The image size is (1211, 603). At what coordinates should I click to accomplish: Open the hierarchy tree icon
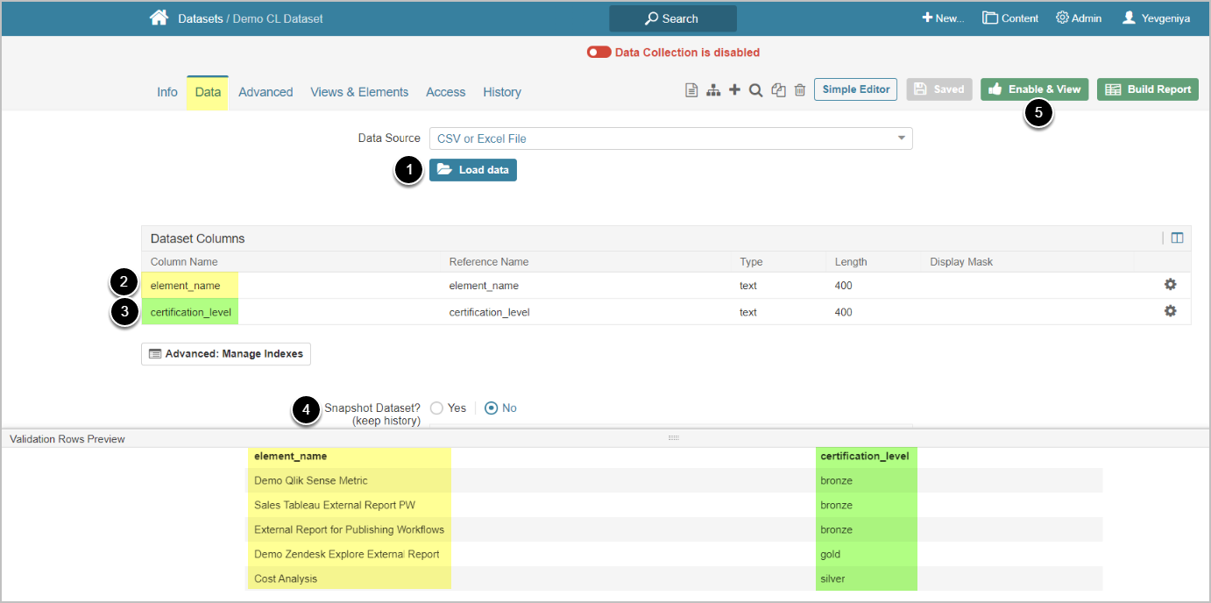coord(713,90)
